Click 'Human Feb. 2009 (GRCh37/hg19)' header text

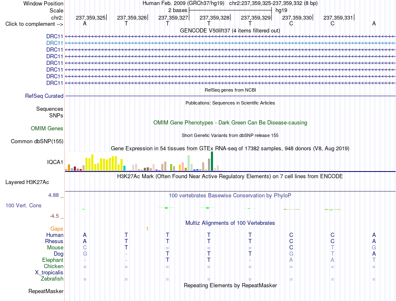(183, 3)
